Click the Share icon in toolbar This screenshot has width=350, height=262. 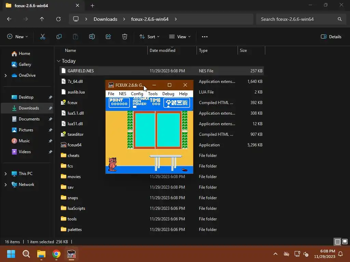(x=108, y=37)
